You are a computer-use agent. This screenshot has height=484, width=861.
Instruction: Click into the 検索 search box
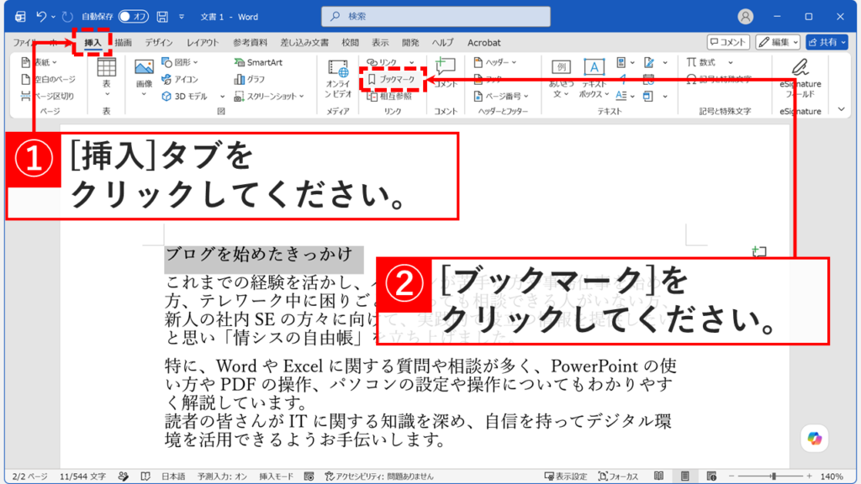[x=436, y=17]
